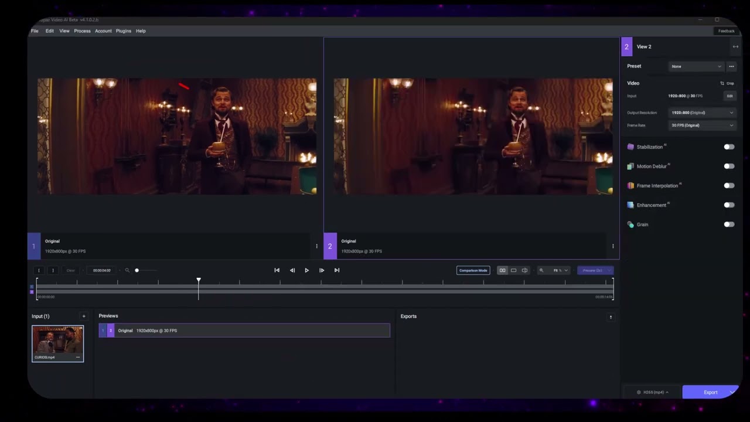Open the Help menu
Viewport: 750px width, 422px height.
141,31
